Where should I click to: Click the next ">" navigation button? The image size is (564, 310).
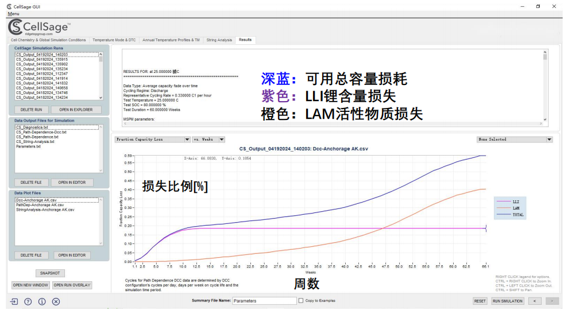(552, 301)
